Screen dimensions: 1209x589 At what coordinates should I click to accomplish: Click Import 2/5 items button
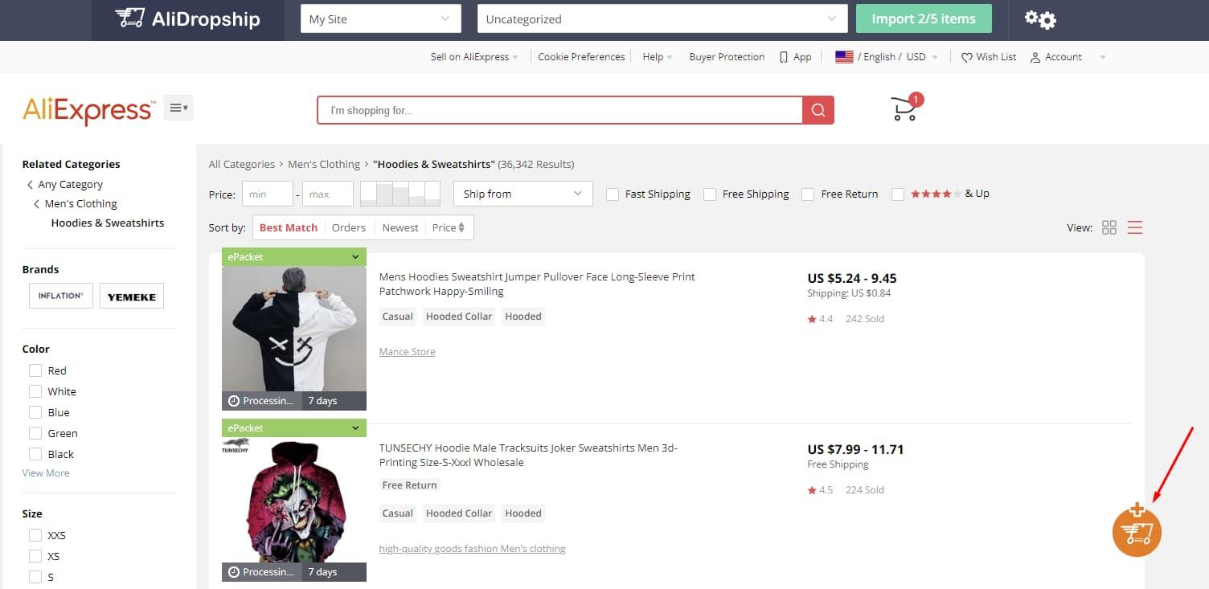click(x=924, y=18)
